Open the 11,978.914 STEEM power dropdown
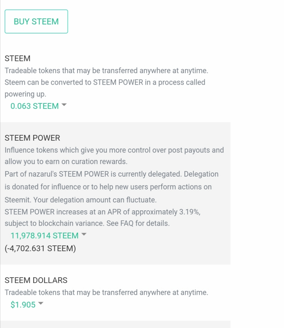 click(44, 236)
